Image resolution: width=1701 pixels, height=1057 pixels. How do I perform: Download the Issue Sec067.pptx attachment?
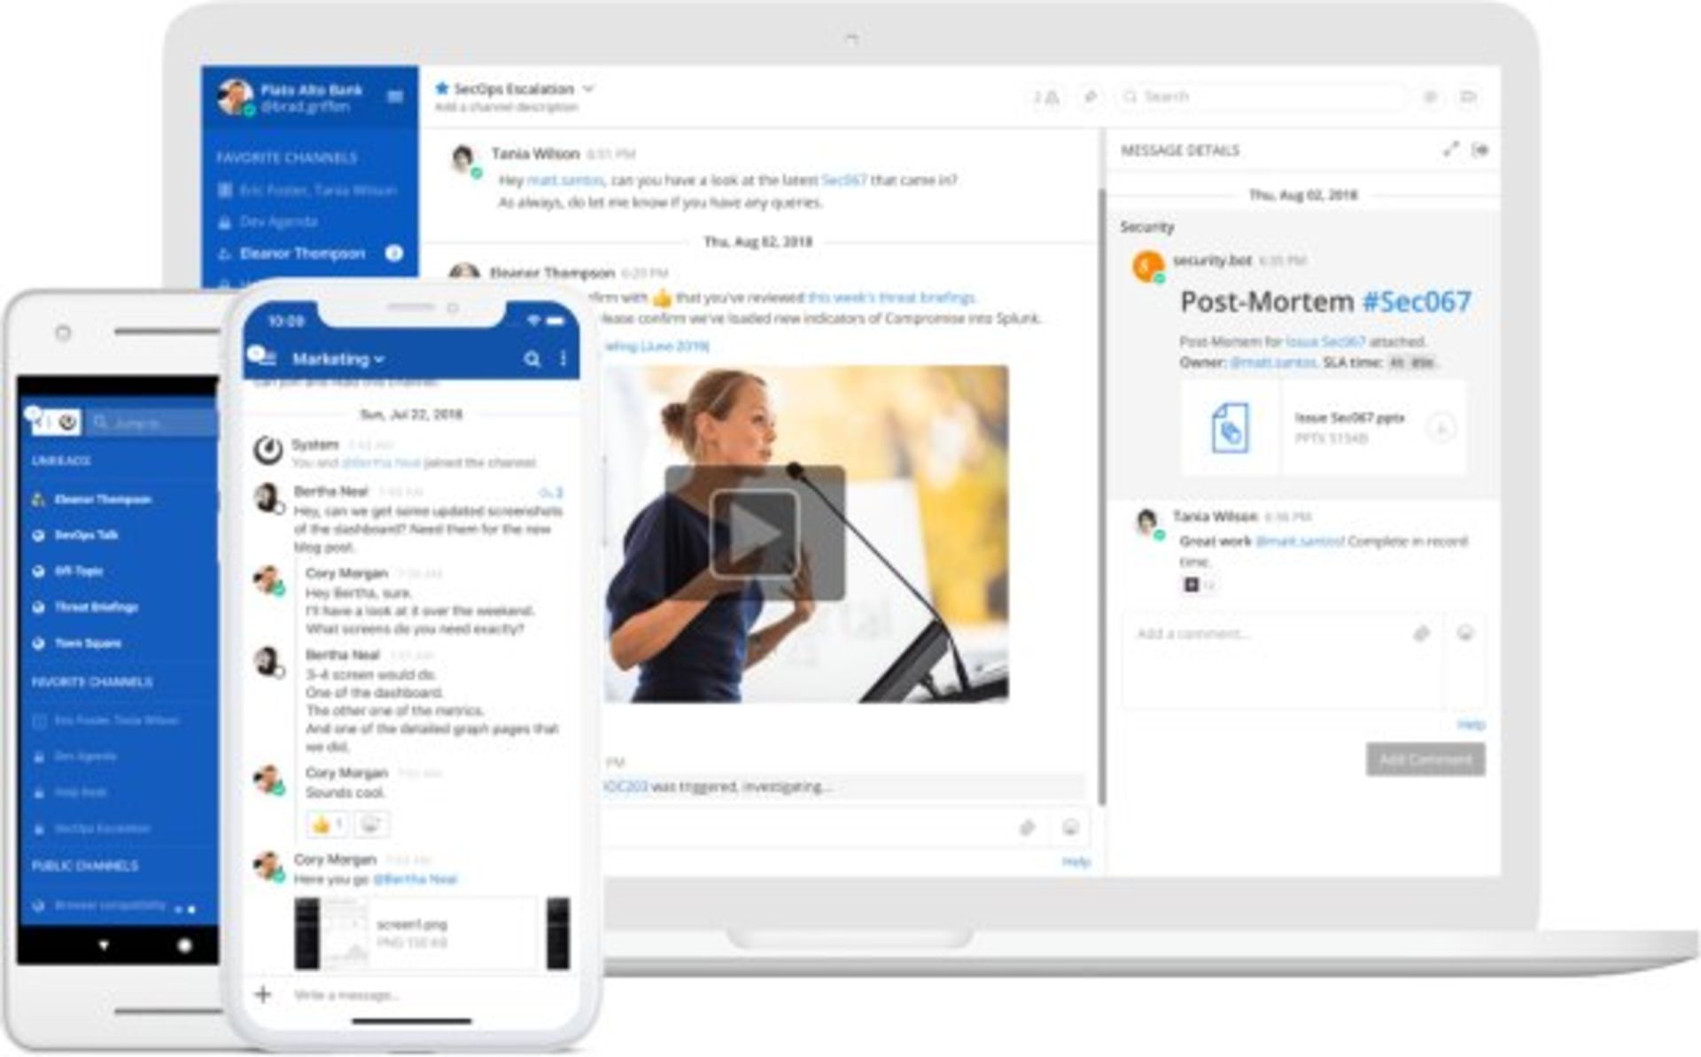(1441, 429)
